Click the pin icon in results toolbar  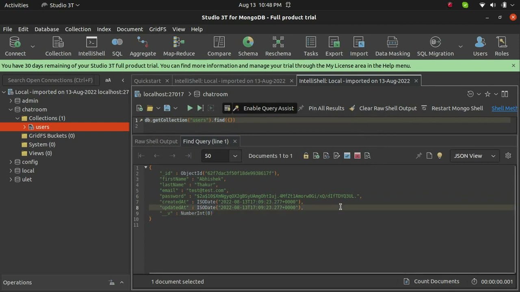[419, 156]
